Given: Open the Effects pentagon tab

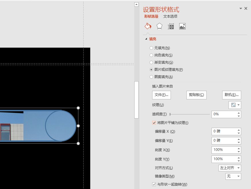Looking at the screenshot, I should [159, 26].
